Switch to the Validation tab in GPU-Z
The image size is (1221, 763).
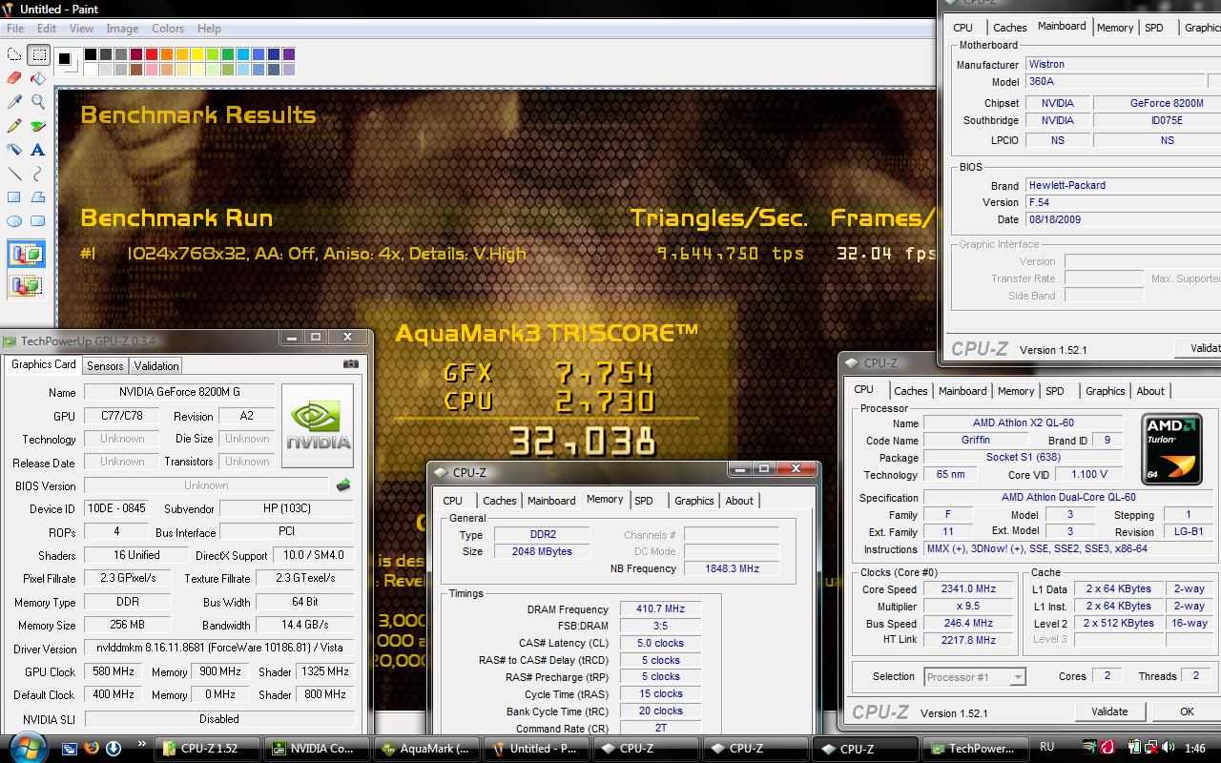pyautogui.click(x=156, y=366)
